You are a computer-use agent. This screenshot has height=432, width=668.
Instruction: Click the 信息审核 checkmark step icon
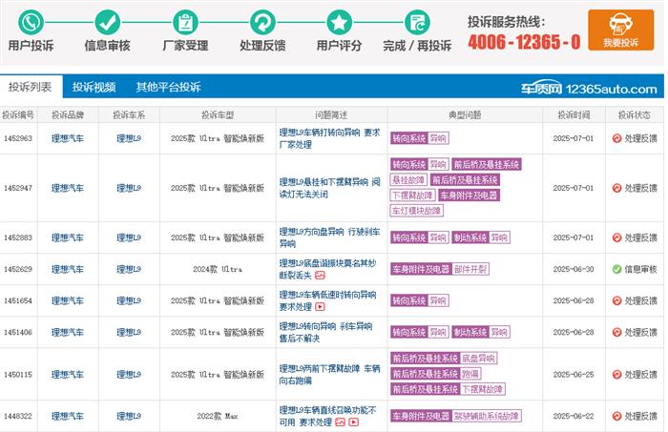pos(107,23)
